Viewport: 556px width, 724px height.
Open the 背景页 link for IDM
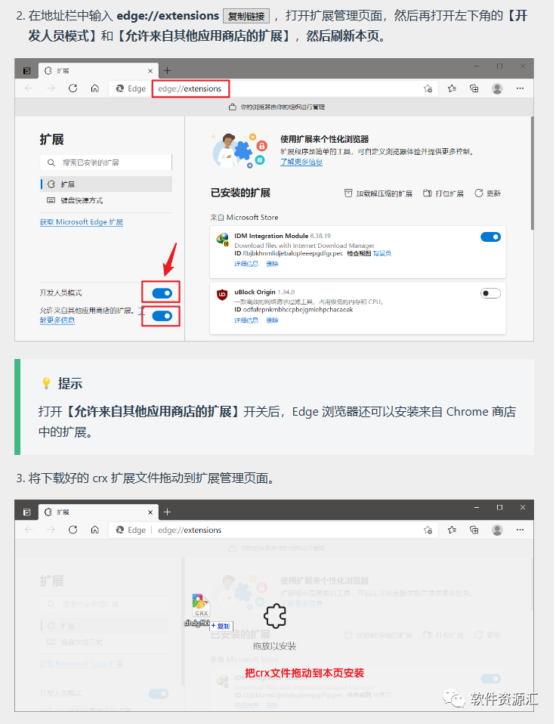[382, 253]
